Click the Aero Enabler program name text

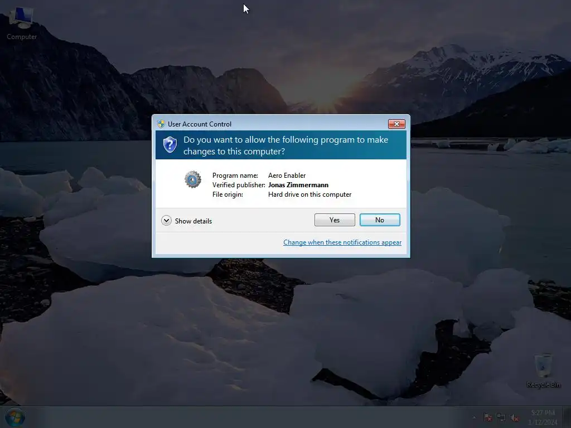coord(287,176)
